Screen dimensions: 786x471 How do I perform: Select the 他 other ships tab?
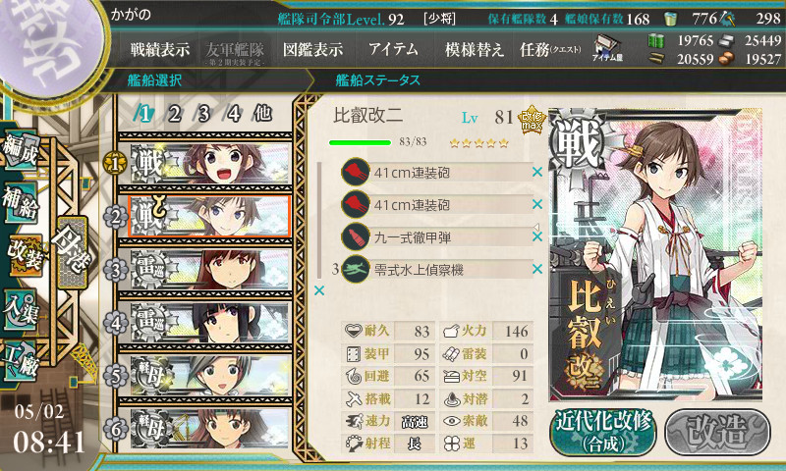tap(262, 114)
